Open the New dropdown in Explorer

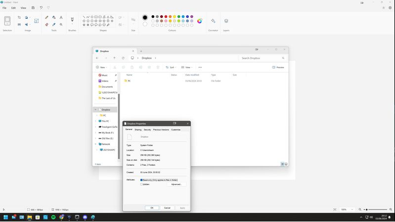101,68
